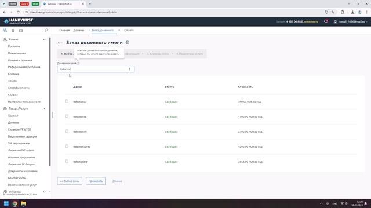Screen dimensions: 371x208
Task: Click the Проверить button
Action: (96, 181)
